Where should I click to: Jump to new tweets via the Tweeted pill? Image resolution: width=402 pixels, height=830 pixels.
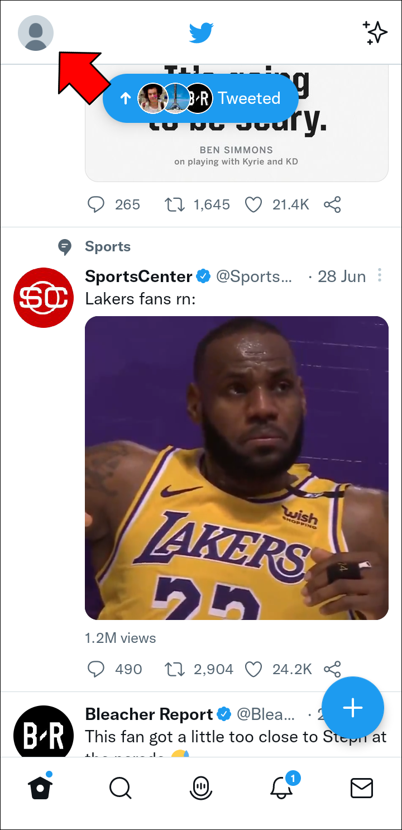200,98
